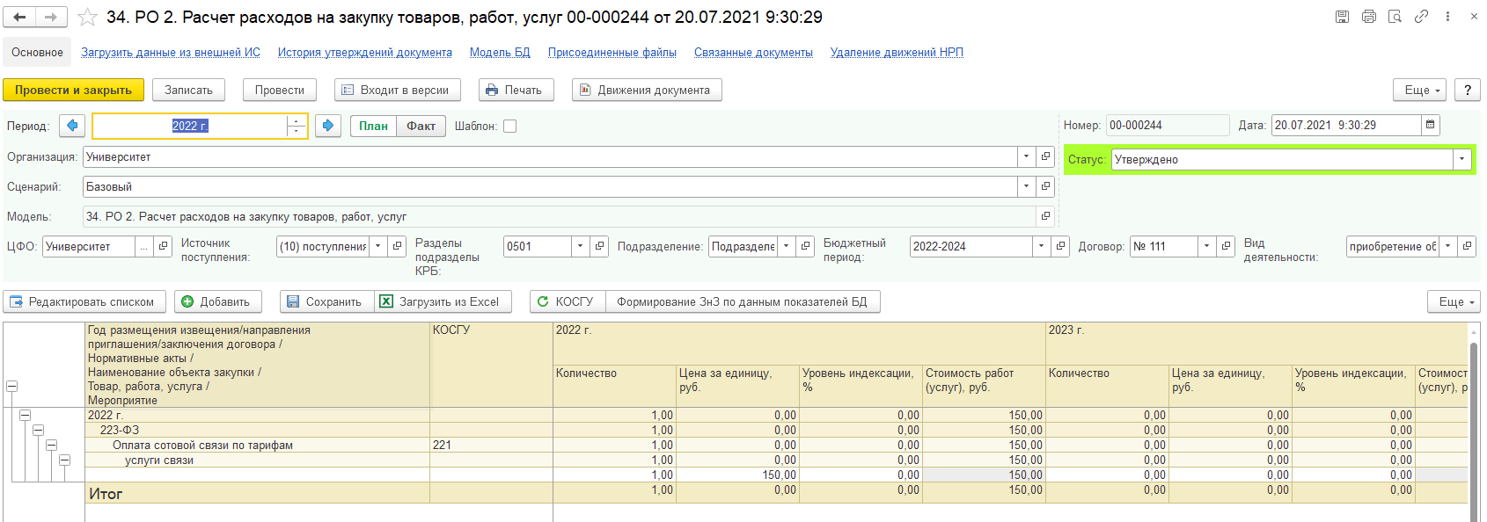Click Движения документа button
The width and height of the screenshot is (1487, 522).
pos(647,90)
